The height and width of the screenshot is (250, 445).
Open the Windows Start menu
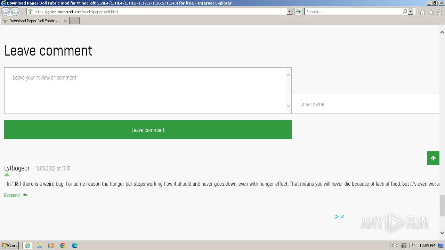tap(10, 245)
